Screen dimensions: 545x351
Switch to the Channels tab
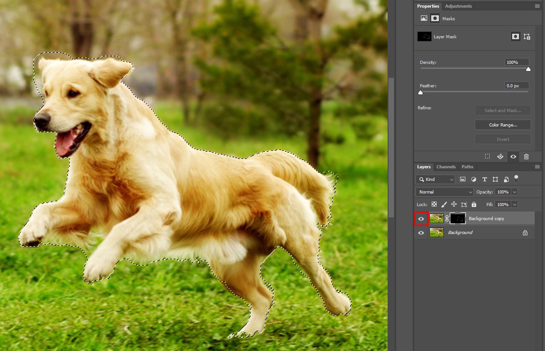[446, 167]
